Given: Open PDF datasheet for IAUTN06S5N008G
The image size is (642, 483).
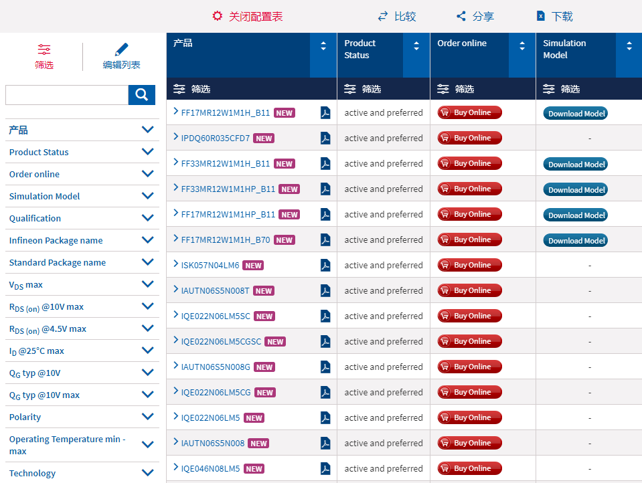Looking at the screenshot, I should pyautogui.click(x=325, y=367).
